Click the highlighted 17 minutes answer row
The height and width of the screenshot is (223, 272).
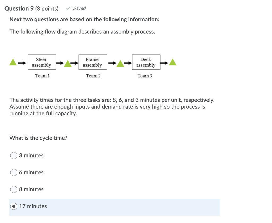[x=114, y=207]
